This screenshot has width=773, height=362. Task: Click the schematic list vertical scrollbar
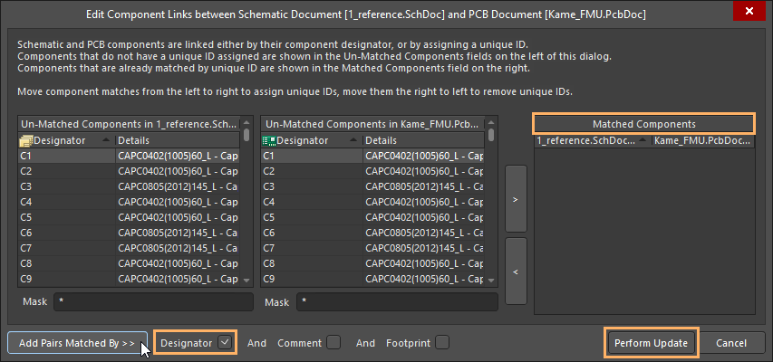[x=247, y=208]
